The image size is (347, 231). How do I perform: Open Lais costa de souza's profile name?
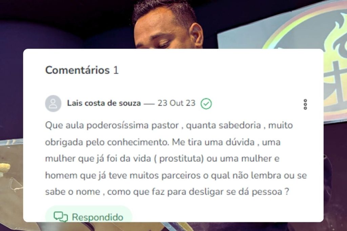click(104, 103)
